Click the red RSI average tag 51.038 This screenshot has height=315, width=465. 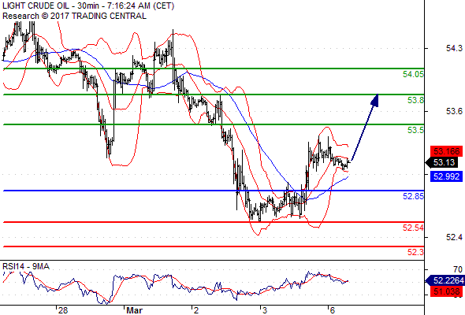[447, 291]
